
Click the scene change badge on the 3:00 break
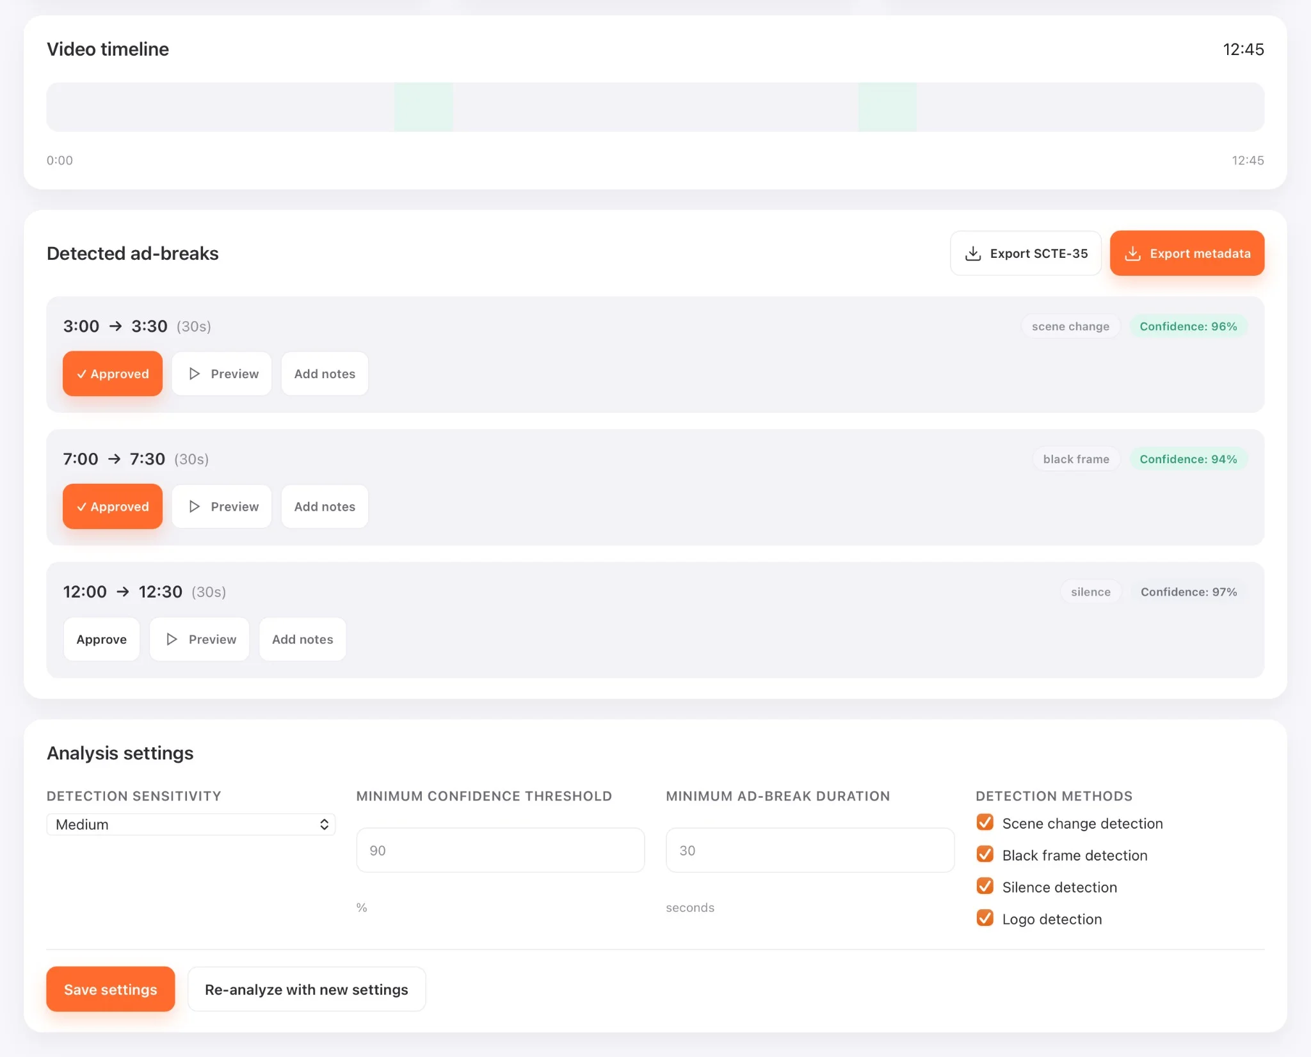(1070, 326)
